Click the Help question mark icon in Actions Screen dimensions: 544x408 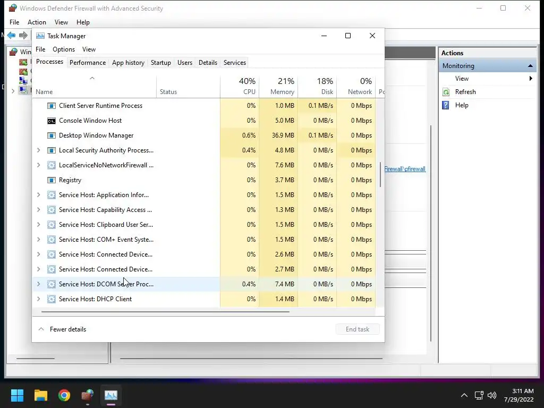click(446, 105)
